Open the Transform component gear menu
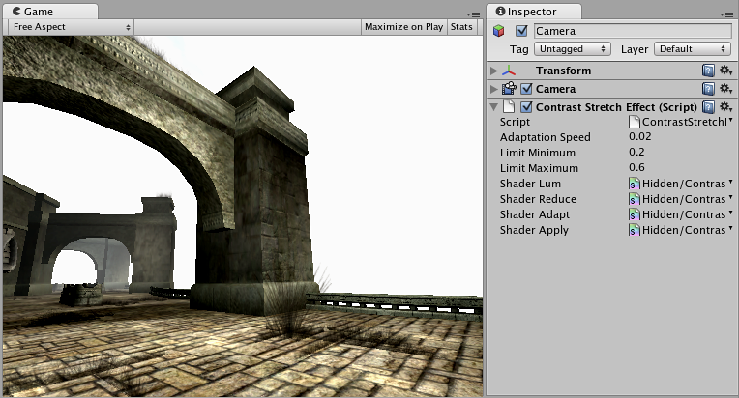Image resolution: width=739 pixels, height=398 pixels. click(725, 71)
